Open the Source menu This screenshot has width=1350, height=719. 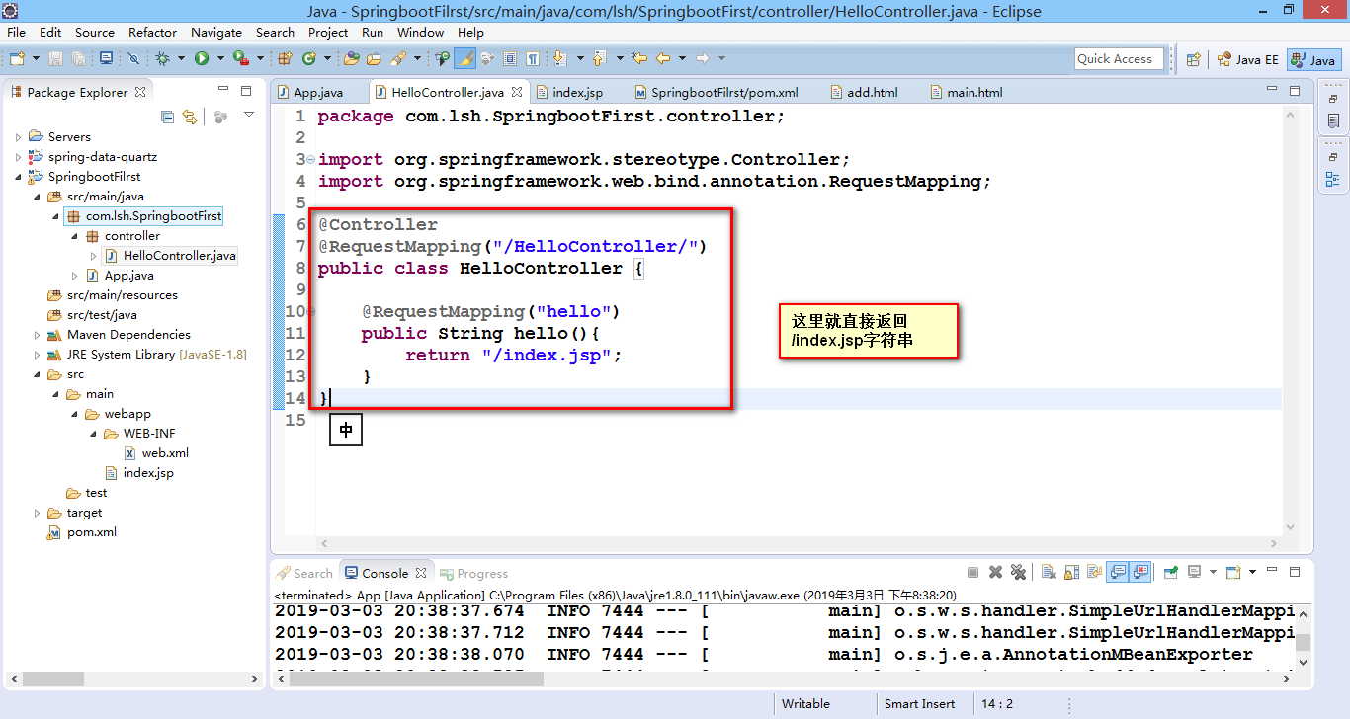point(94,32)
